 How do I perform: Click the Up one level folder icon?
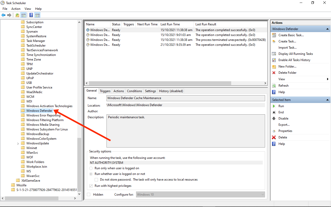[x=17, y=15]
